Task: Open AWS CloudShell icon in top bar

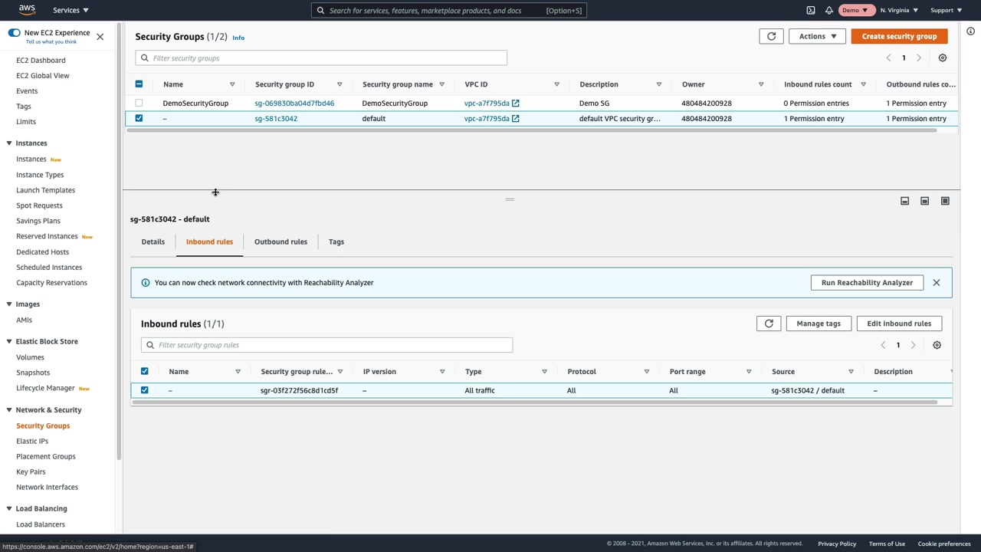Action: pyautogui.click(x=811, y=10)
